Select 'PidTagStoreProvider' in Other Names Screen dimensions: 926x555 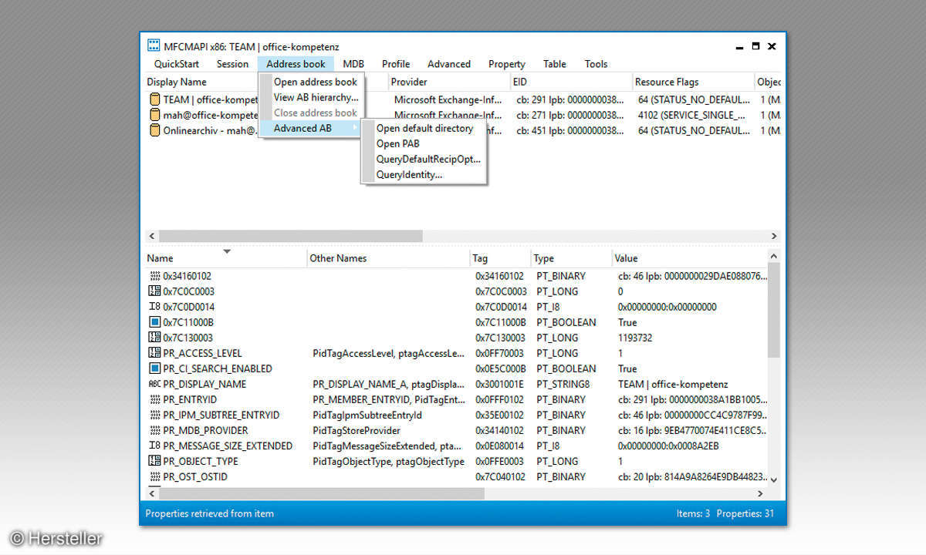357,430
